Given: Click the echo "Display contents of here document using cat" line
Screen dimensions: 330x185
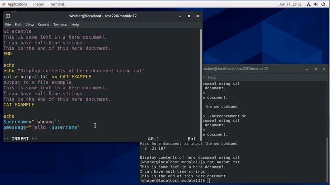Looking at the screenshot, I should 74,71.
